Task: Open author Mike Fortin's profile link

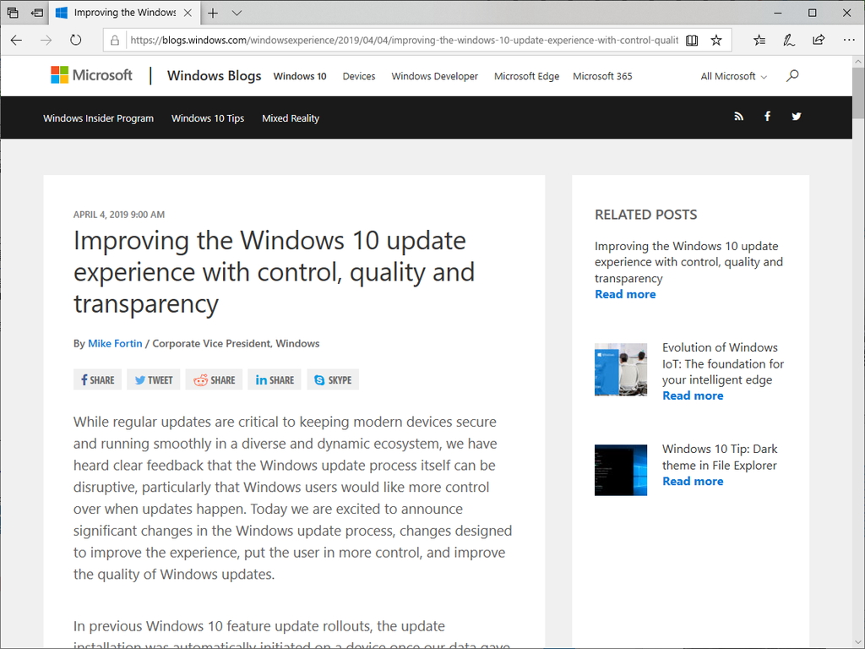Action: tap(115, 343)
